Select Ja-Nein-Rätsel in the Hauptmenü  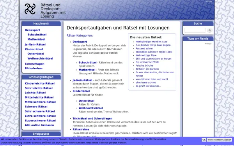tap(35, 44)
